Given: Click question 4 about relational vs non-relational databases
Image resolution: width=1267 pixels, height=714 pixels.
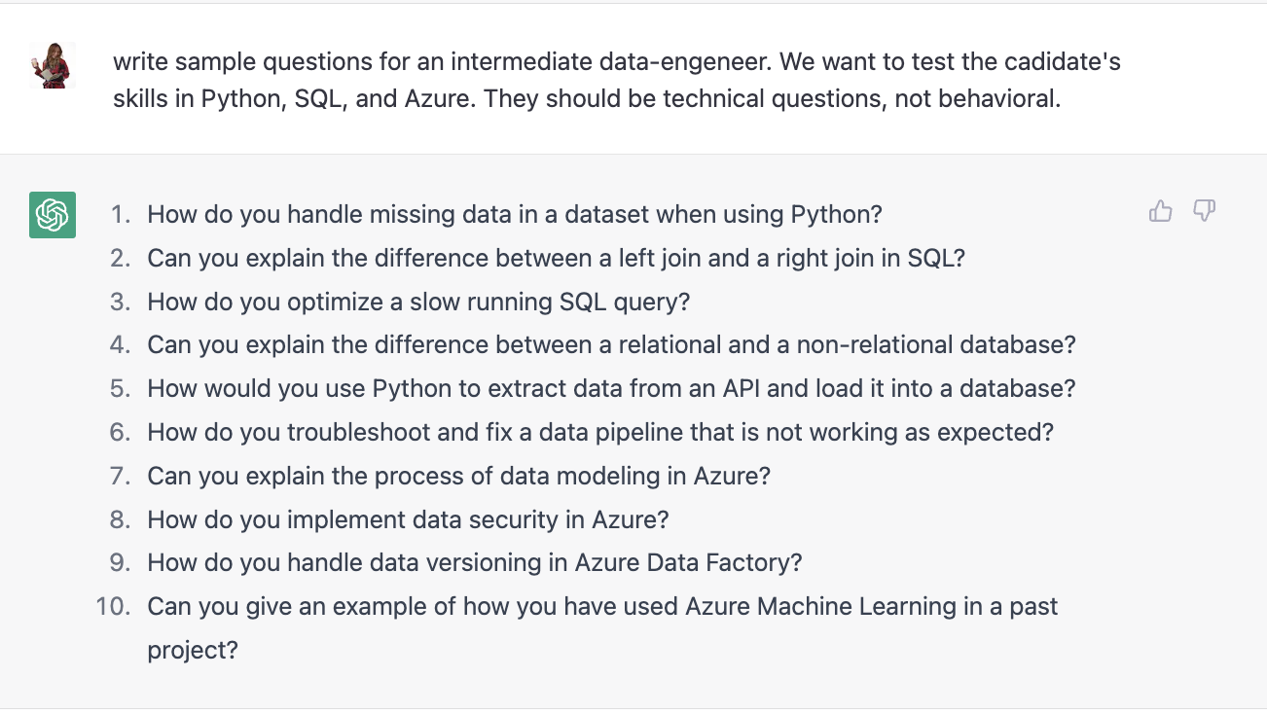Looking at the screenshot, I should point(611,344).
